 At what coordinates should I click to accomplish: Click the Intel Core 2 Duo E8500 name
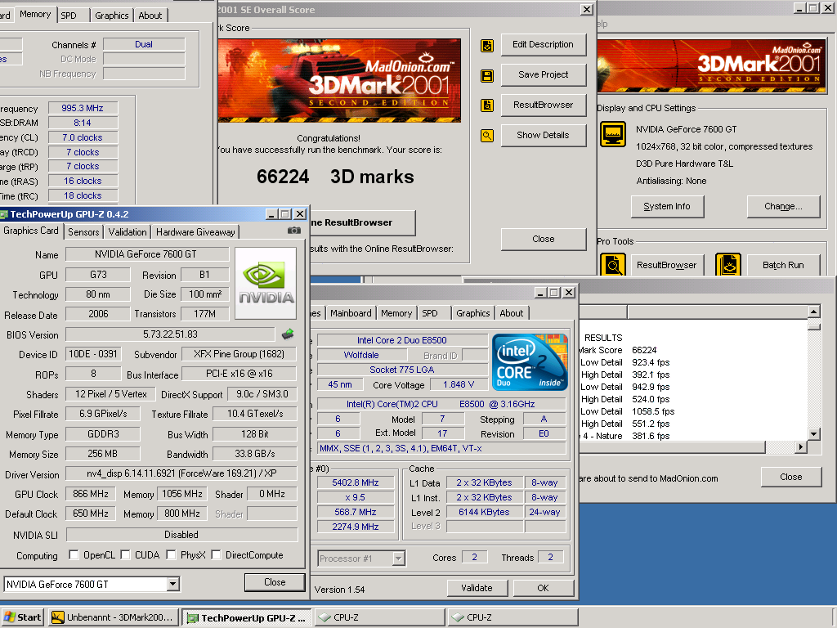click(x=402, y=340)
